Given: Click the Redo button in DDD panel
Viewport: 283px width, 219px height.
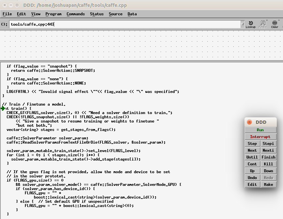Looking at the screenshot, I should tap(268, 177).
